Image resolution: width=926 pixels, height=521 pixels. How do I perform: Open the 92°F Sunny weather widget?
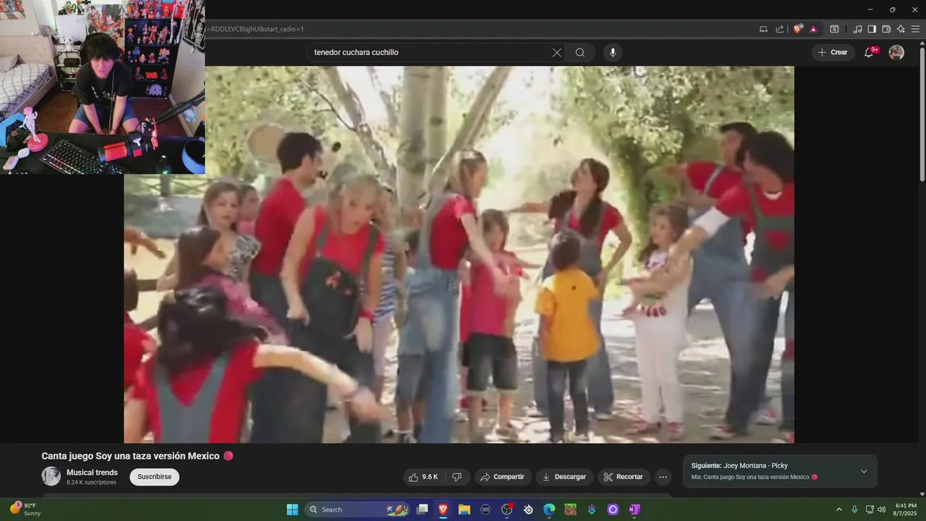[x=26, y=509]
